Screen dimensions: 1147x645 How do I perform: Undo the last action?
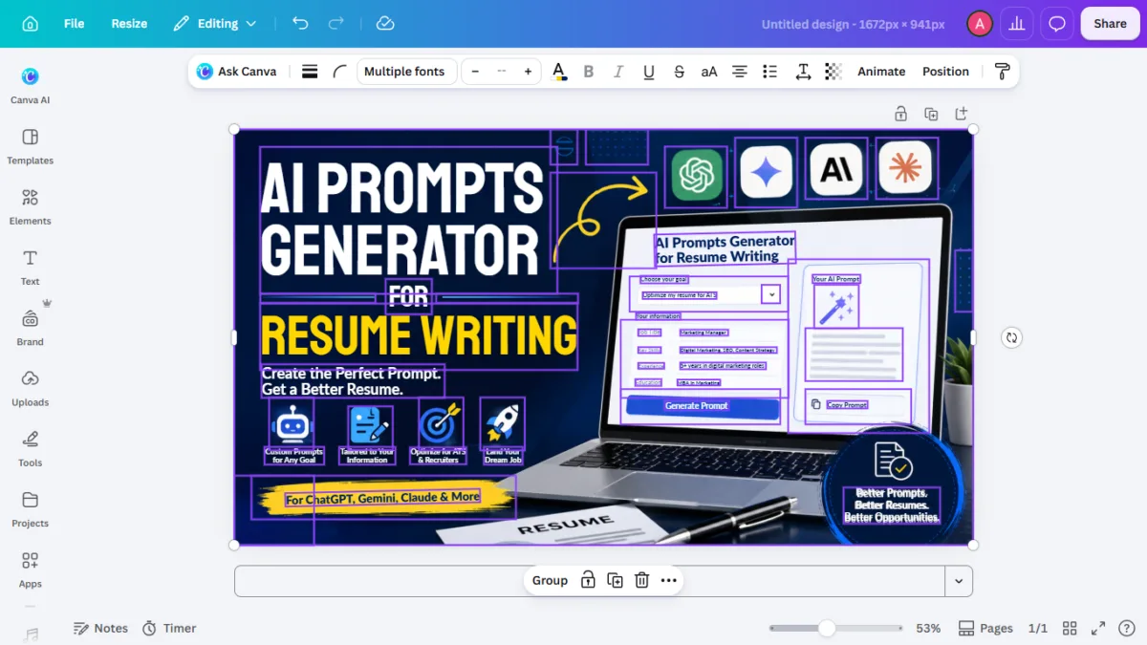pos(300,24)
